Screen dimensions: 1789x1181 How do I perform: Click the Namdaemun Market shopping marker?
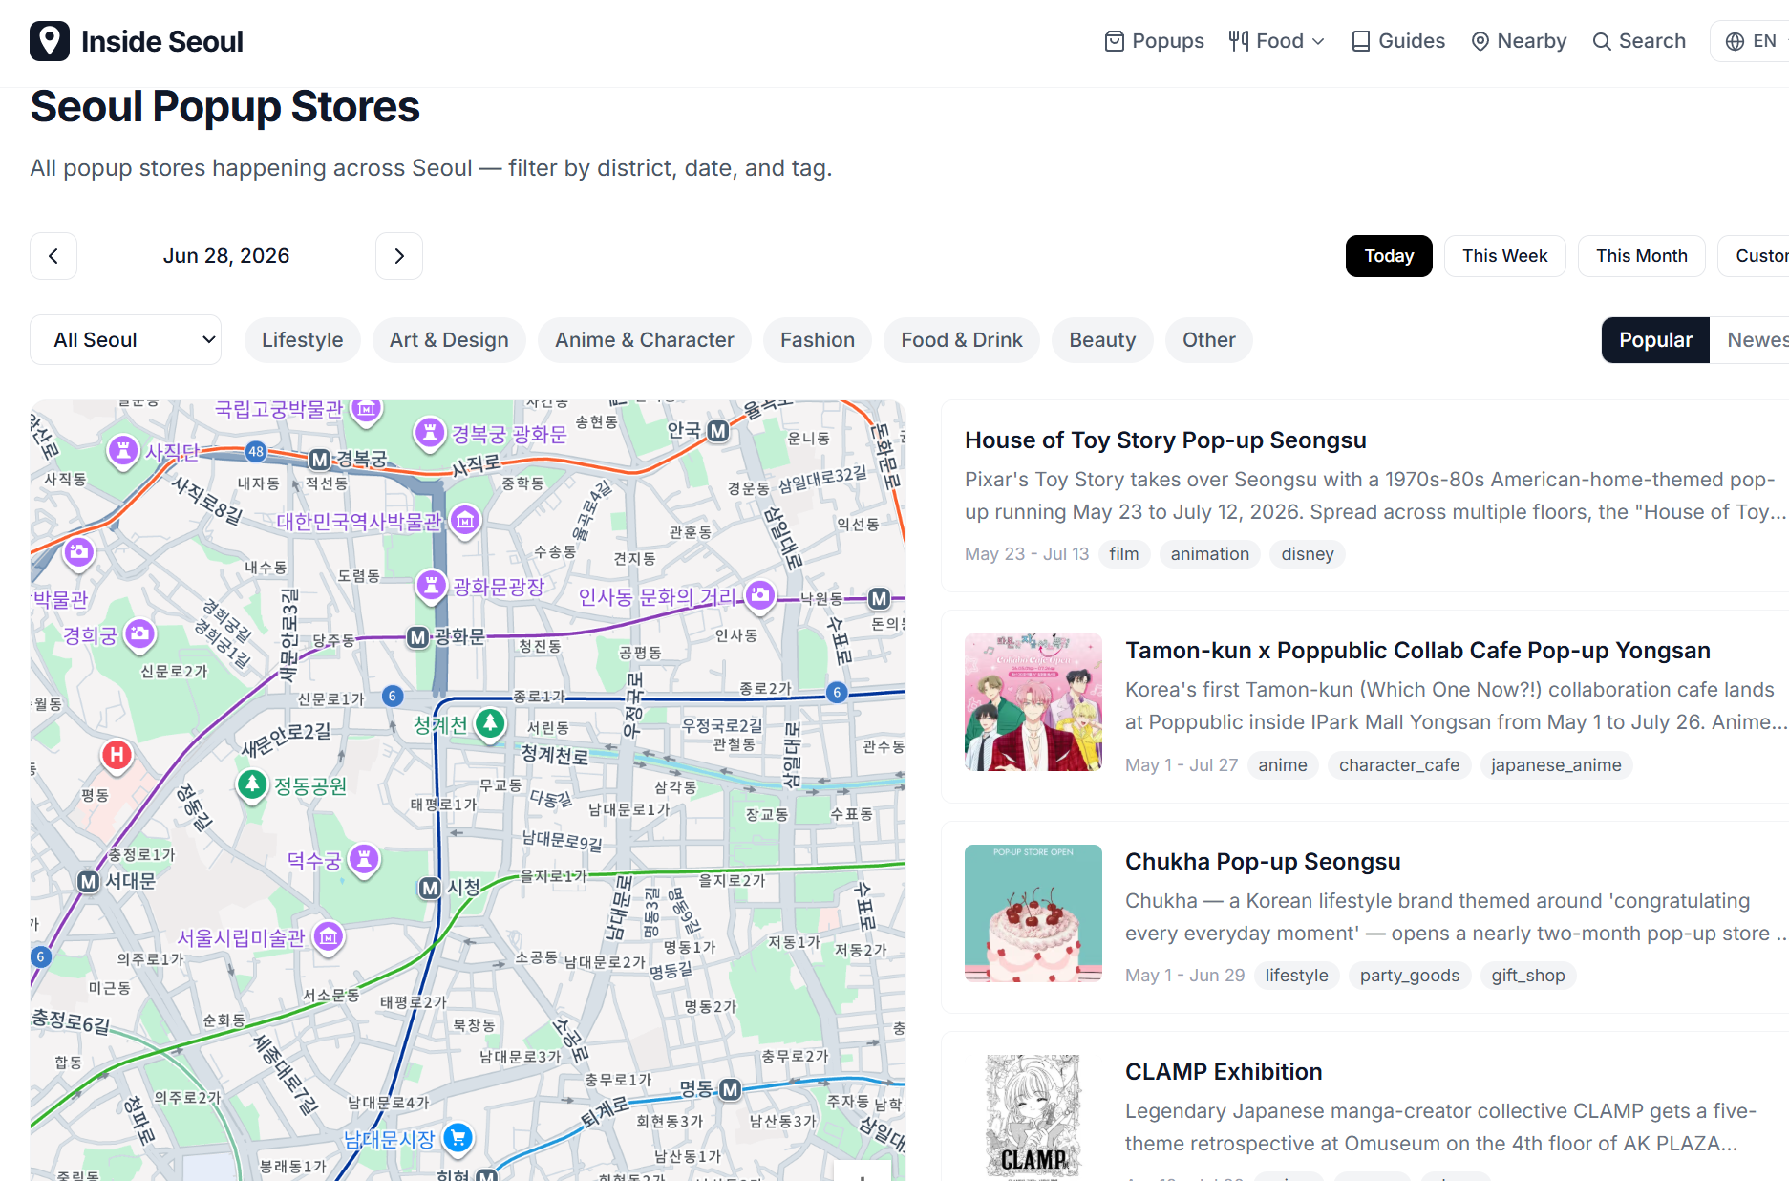pyautogui.click(x=458, y=1137)
